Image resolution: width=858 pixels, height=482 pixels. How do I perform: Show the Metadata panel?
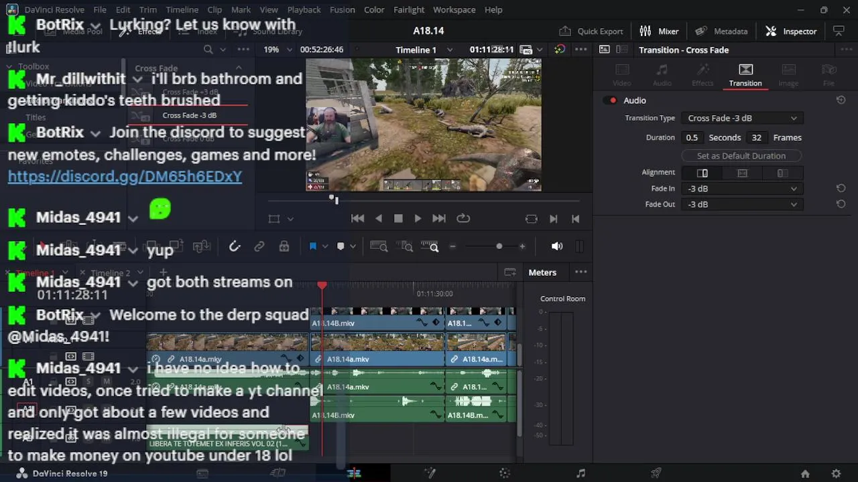722,31
